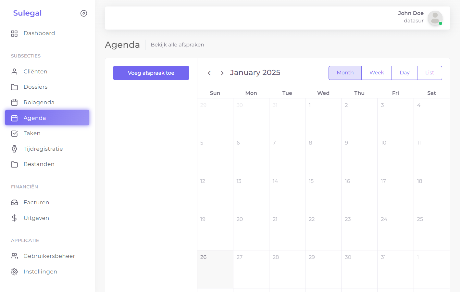Go to previous month with left chevron
Image resolution: width=460 pixels, height=292 pixels.
pos(209,73)
